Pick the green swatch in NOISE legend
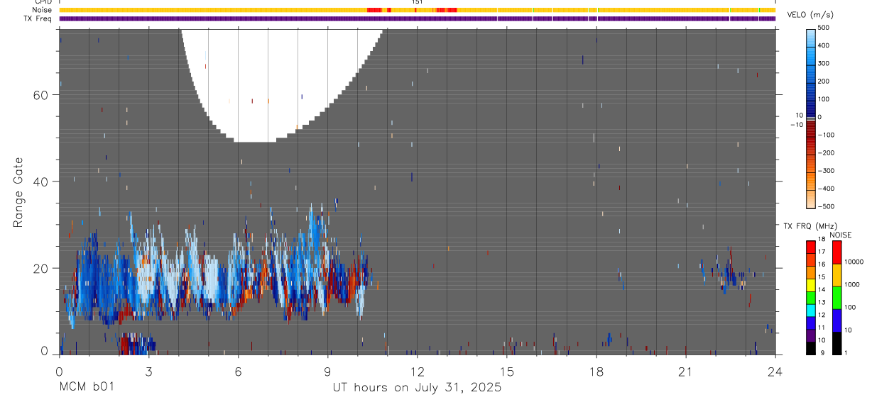The height and width of the screenshot is (402, 872). (836, 298)
